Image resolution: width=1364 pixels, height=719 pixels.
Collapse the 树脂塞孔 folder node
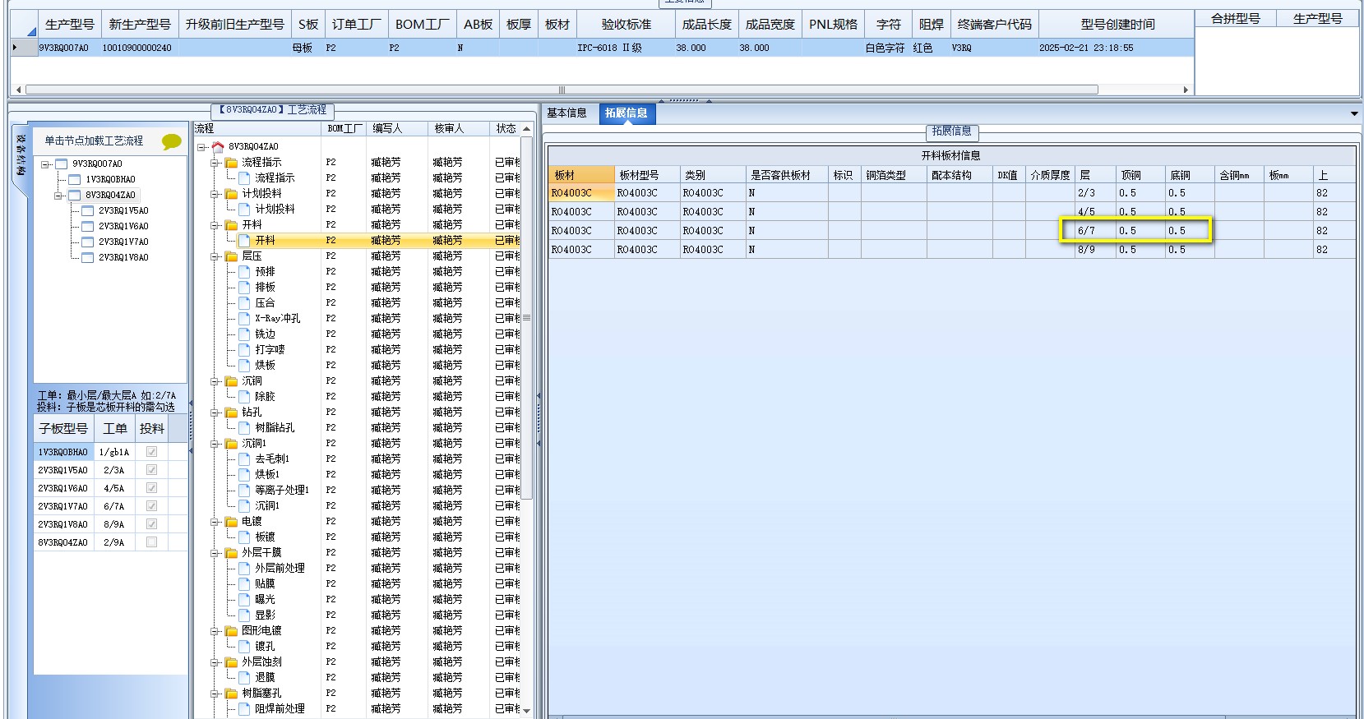215,694
